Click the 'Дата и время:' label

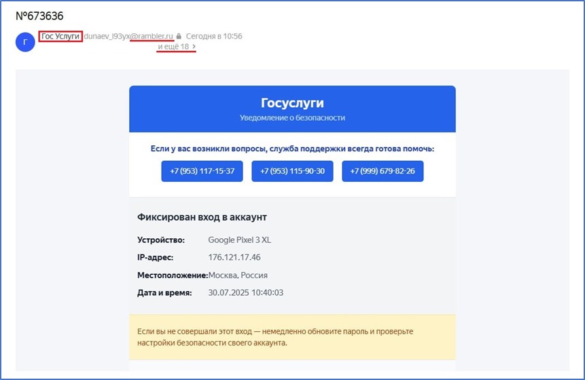(164, 293)
